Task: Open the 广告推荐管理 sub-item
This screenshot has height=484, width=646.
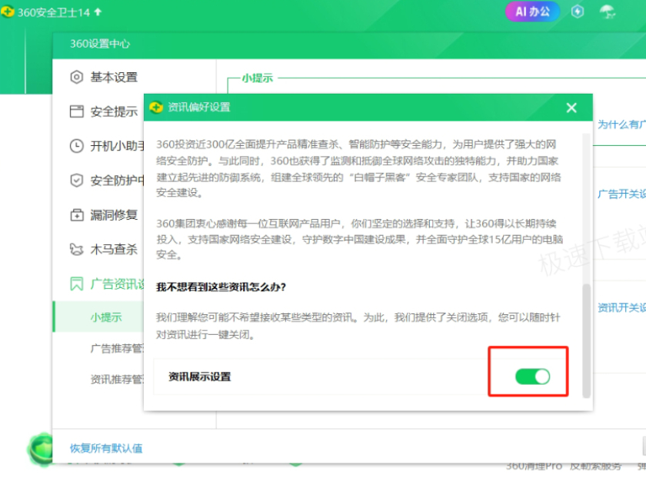Action: pyautogui.click(x=117, y=348)
